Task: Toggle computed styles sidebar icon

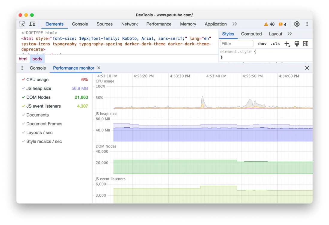Action: click(x=306, y=44)
